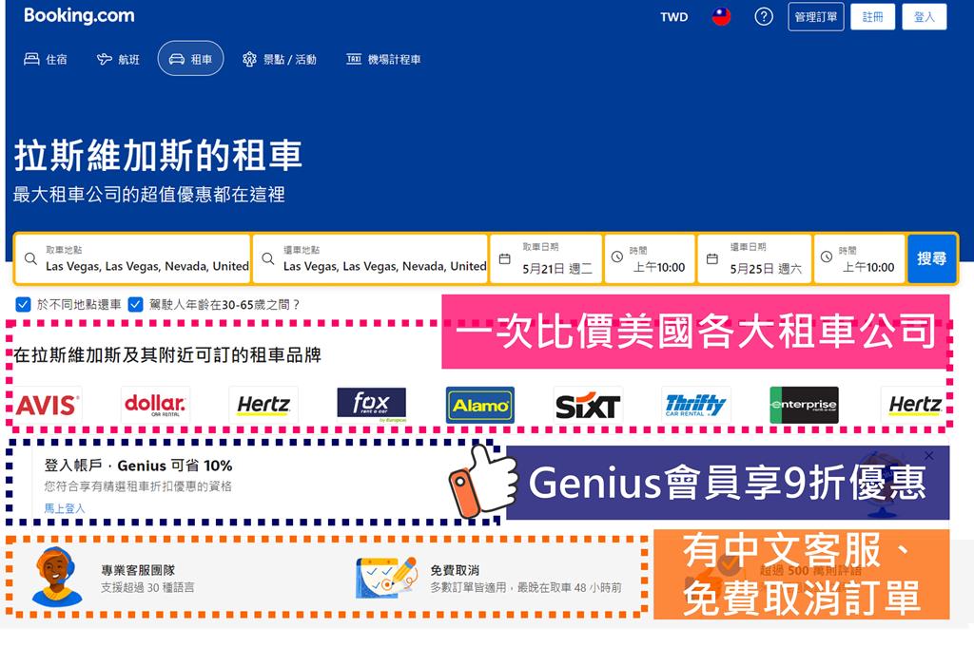Click the magnifier icon in 還車地點 field
The width and height of the screenshot is (974, 647).
click(267, 258)
